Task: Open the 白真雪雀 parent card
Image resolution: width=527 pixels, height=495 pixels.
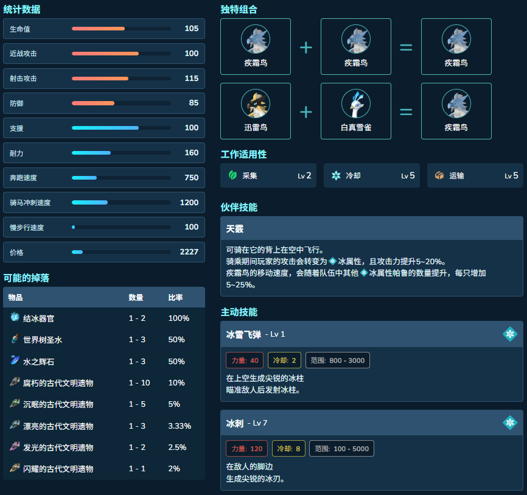Action: [356, 111]
